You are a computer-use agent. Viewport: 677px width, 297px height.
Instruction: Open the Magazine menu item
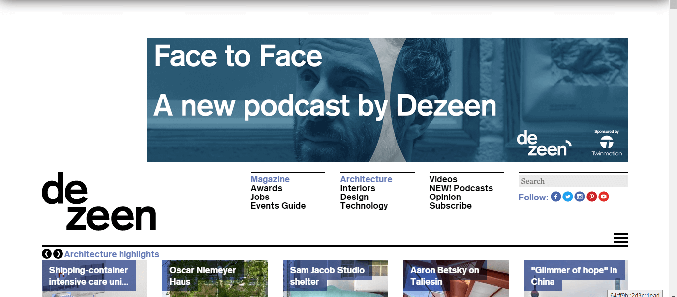[270, 179]
